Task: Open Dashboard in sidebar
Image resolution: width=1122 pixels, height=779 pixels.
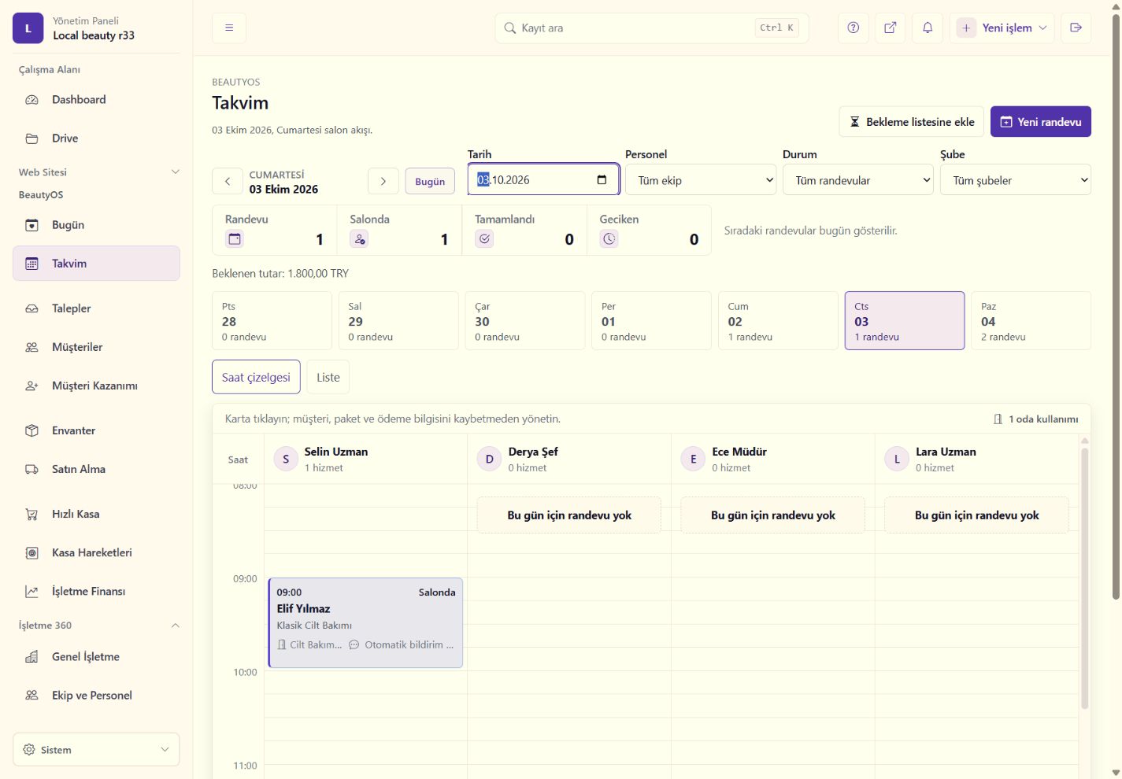Action: (x=96, y=100)
